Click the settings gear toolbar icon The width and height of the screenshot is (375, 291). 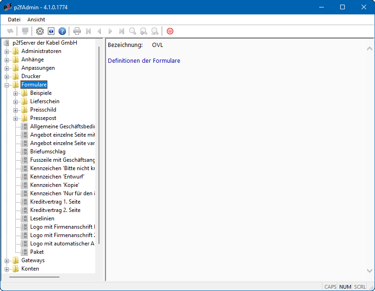pyautogui.click(x=40, y=31)
